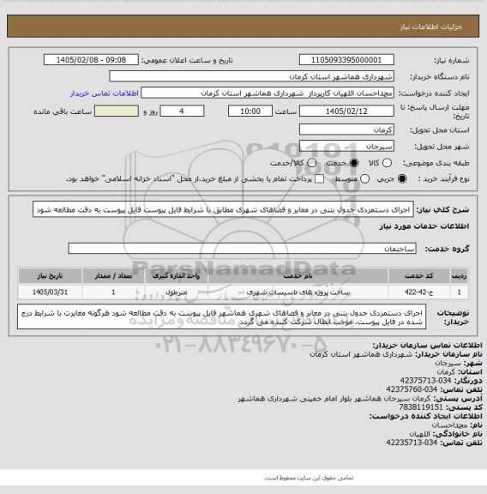Screen dimensions: 487x494
Task: Tick the اسناد خزانه اسلامی payment checkbox
Action: pos(320,179)
